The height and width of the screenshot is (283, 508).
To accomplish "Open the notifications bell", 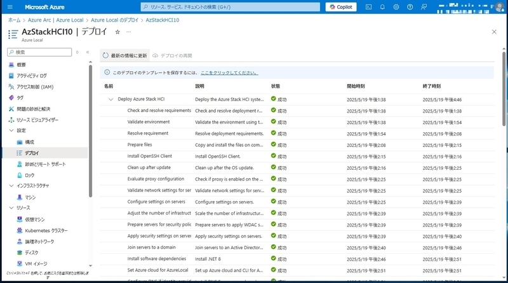I will point(382,7).
